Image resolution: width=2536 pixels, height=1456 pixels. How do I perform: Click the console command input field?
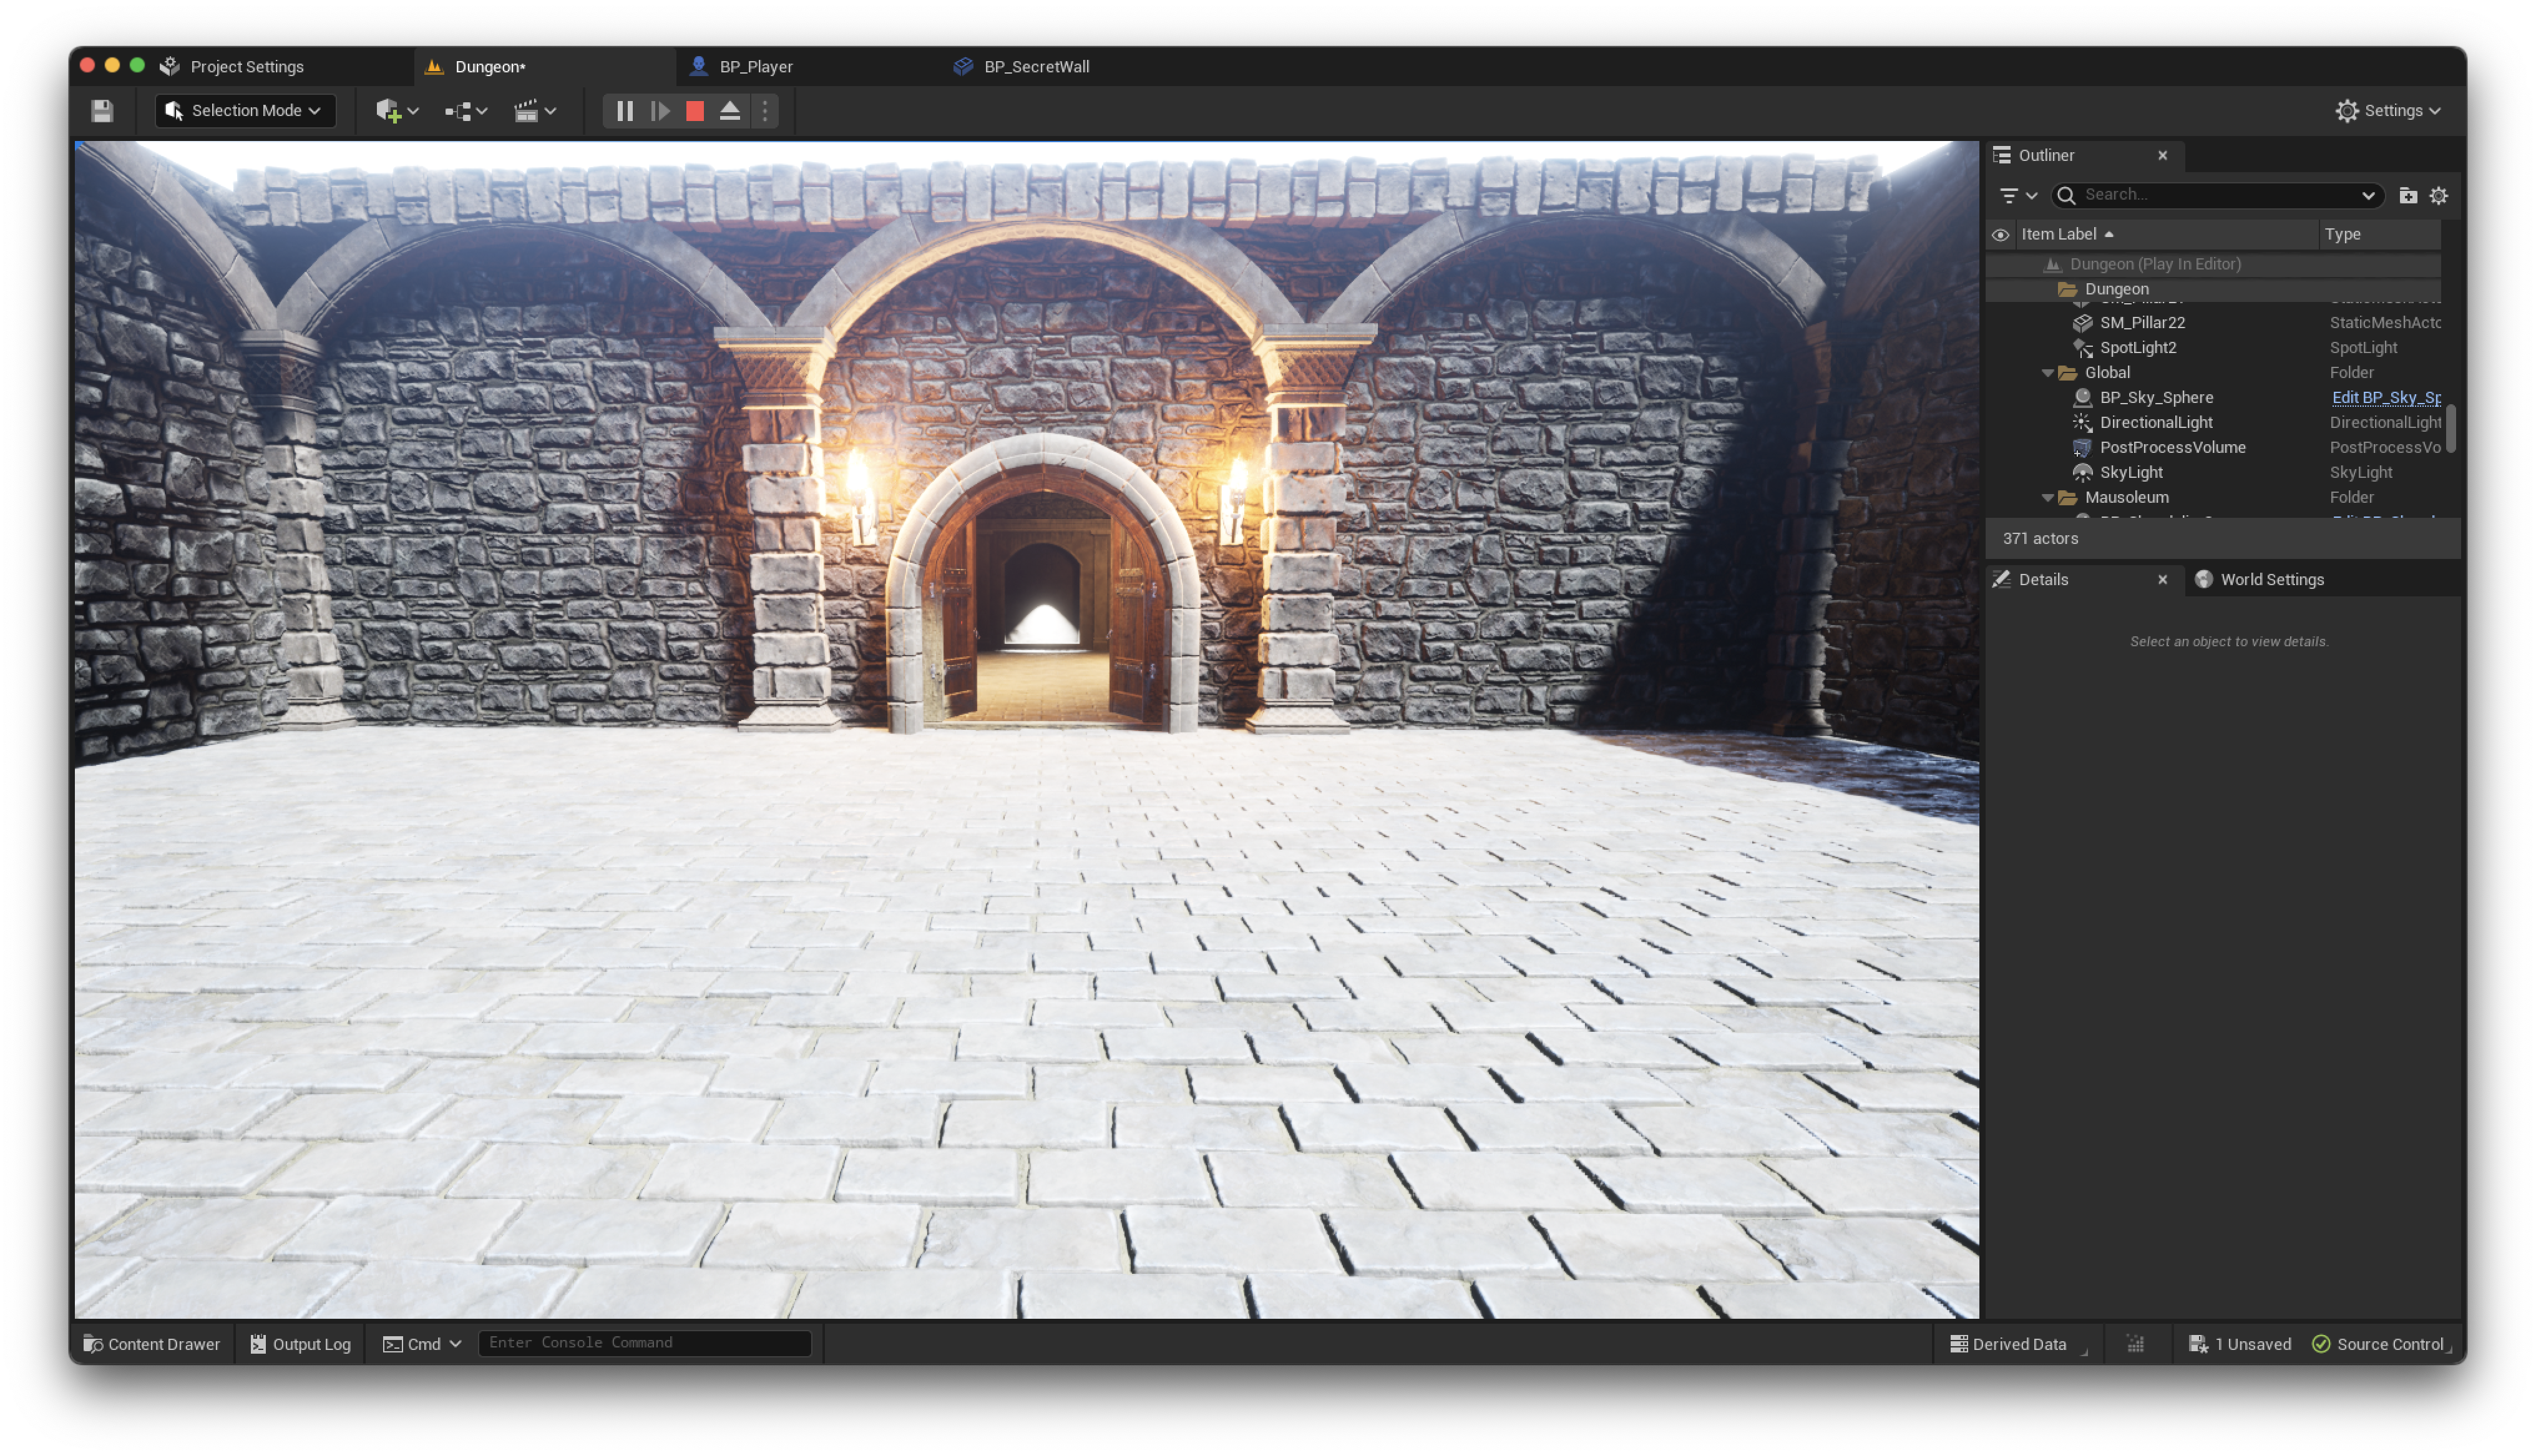point(644,1343)
